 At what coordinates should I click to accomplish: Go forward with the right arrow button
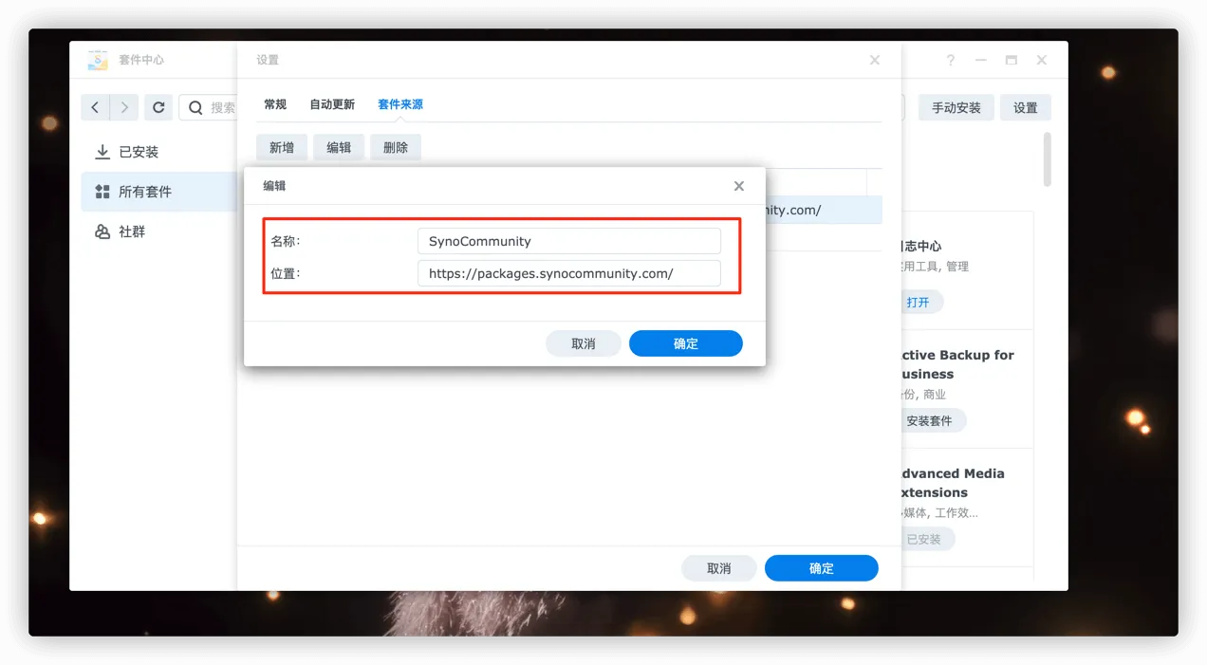click(x=124, y=107)
